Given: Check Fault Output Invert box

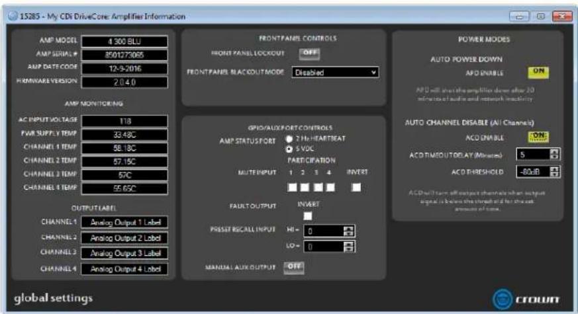Looking at the screenshot, I should coord(307,216).
